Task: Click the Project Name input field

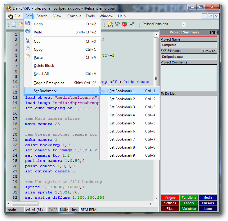Action: (x=189, y=45)
